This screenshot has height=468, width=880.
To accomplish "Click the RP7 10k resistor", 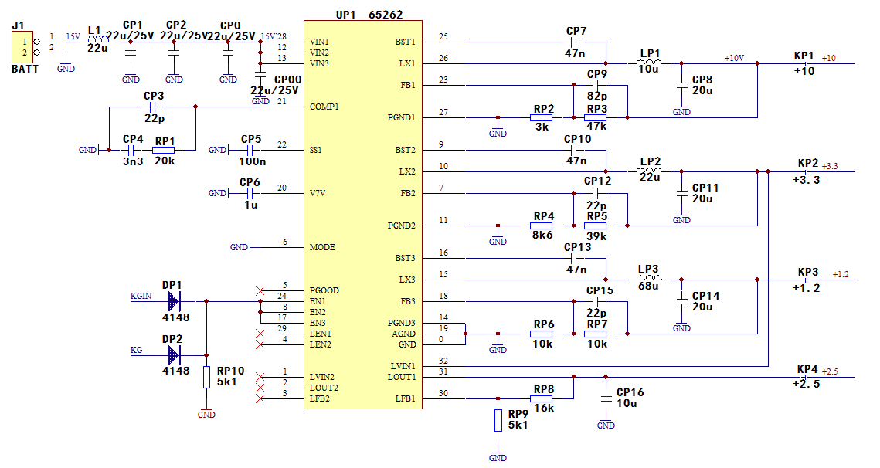I will (x=596, y=334).
